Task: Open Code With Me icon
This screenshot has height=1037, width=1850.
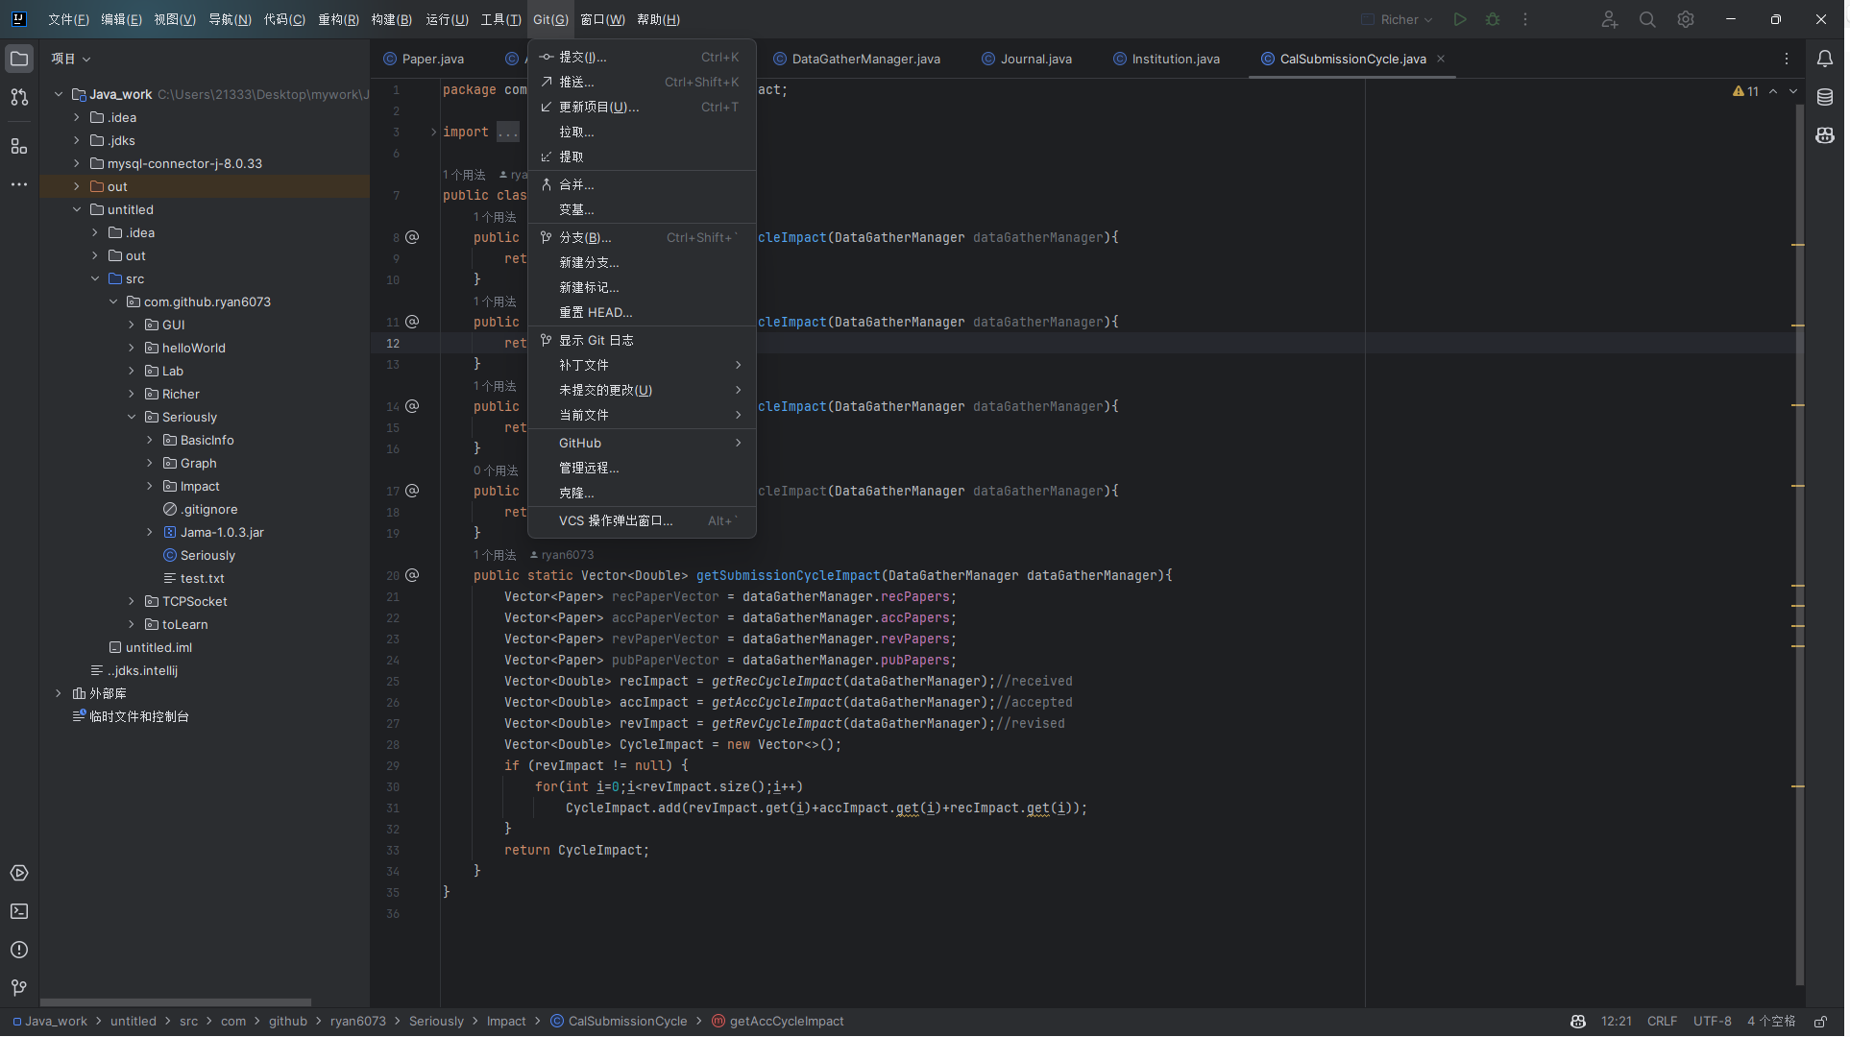Action: click(x=1610, y=19)
